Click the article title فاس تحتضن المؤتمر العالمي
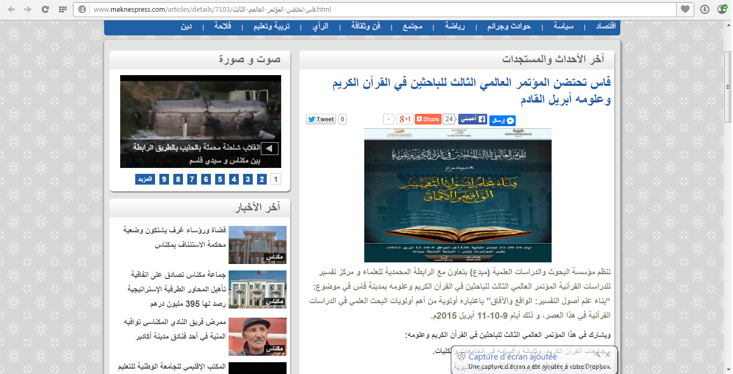 click(471, 91)
